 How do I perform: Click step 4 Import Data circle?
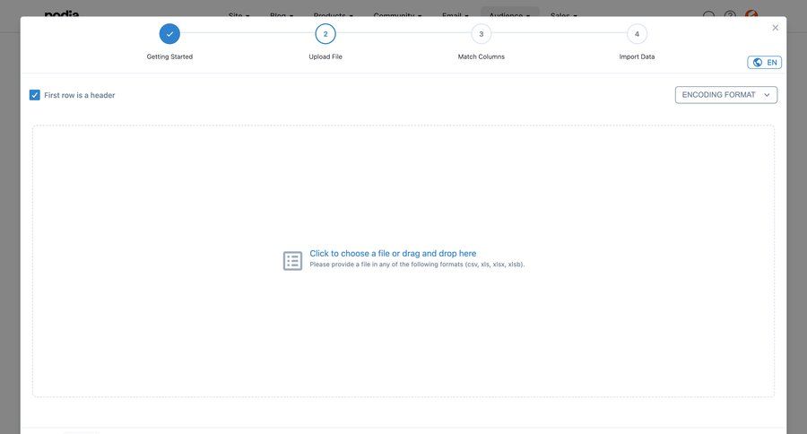click(637, 34)
